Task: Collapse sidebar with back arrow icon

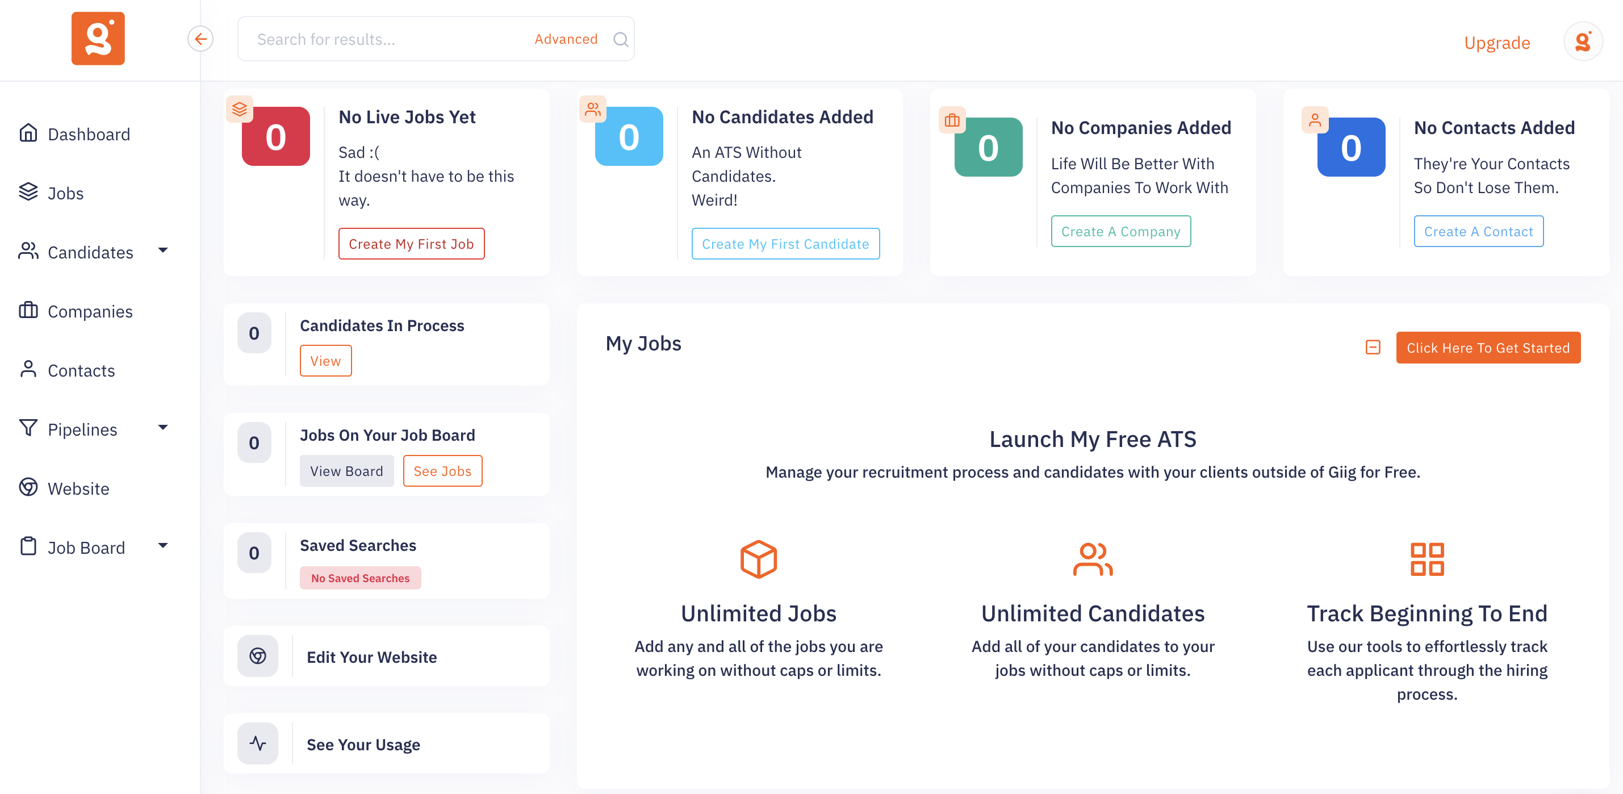Action: coord(200,39)
